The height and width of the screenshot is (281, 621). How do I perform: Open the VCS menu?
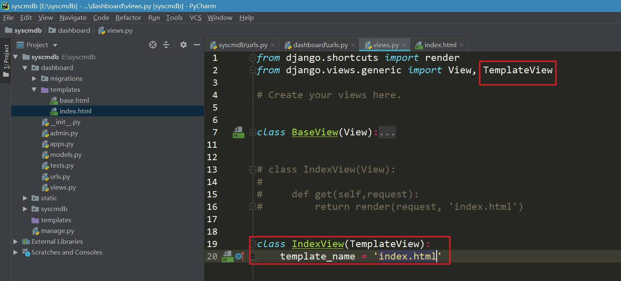196,17
